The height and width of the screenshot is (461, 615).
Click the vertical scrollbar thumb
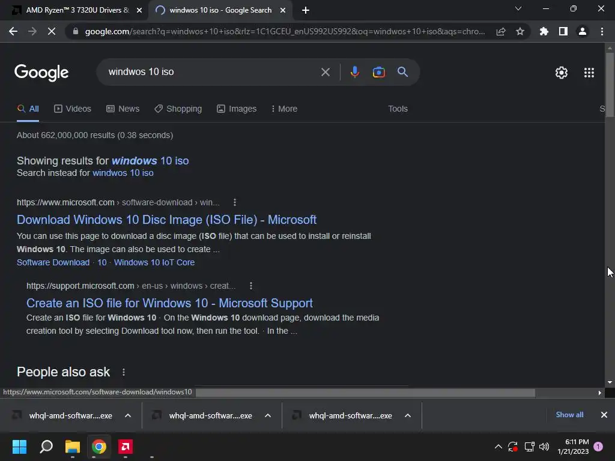[x=610, y=84]
